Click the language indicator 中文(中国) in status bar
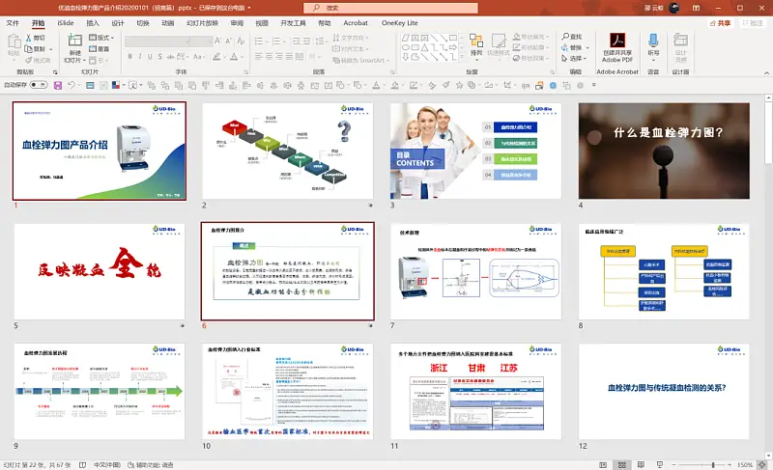The image size is (773, 470). point(107,464)
